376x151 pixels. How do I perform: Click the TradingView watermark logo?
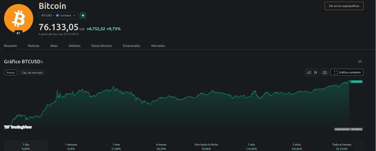coord(18,127)
